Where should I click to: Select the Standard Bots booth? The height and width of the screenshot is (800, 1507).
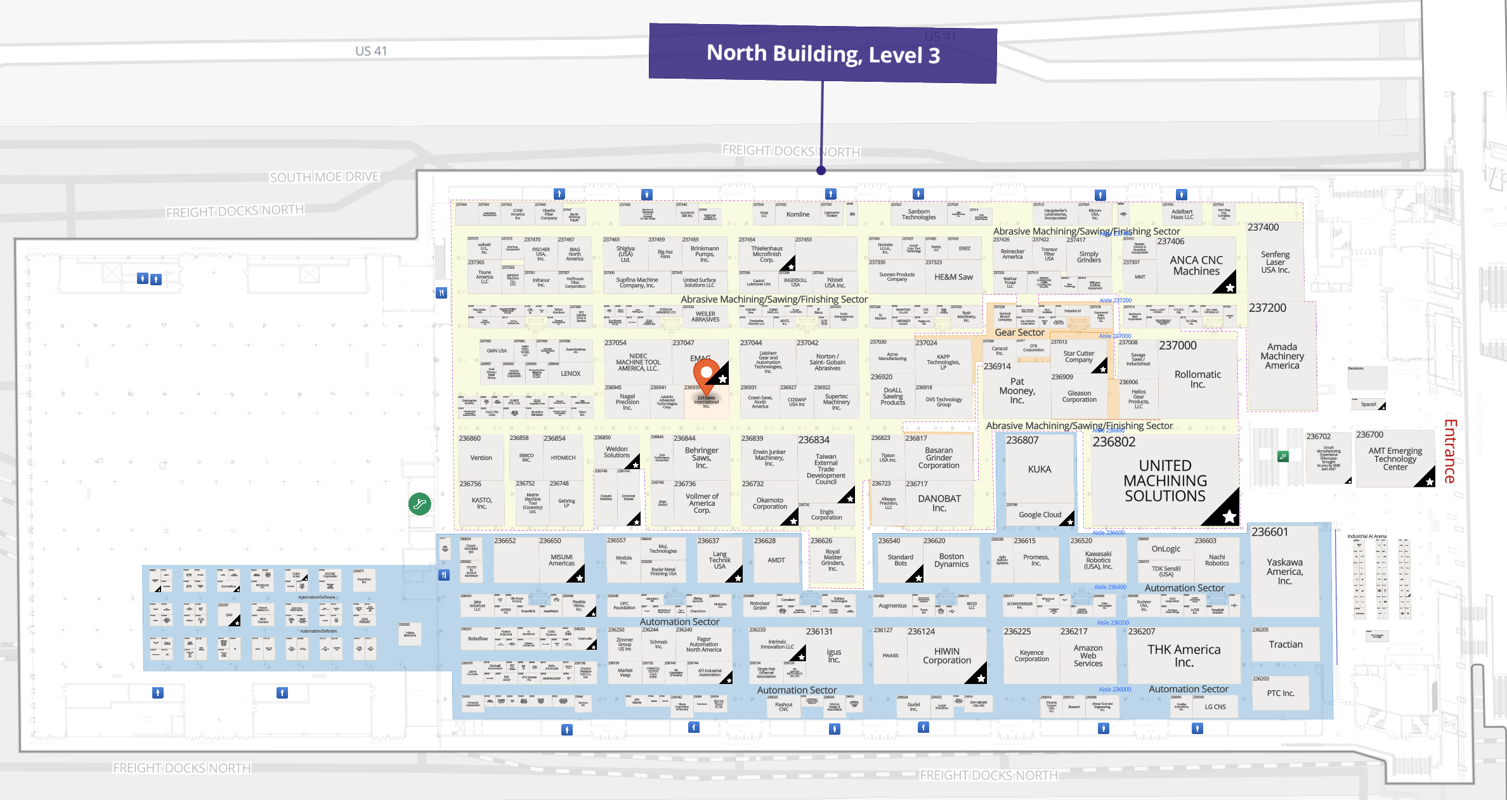900,560
